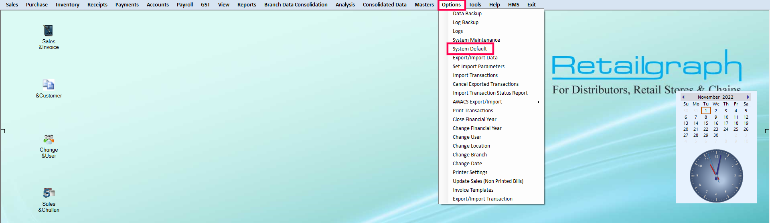Viewport: 770px width, 223px height.
Task: Go to previous month in calendar
Action: [683, 97]
